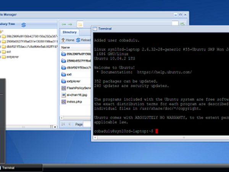
Task: Select the FlashPolicyServ file in the list
Action: coord(76,88)
